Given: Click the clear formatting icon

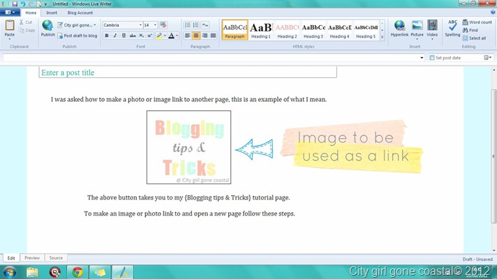Looking at the screenshot, I should pyautogui.click(x=163, y=25).
